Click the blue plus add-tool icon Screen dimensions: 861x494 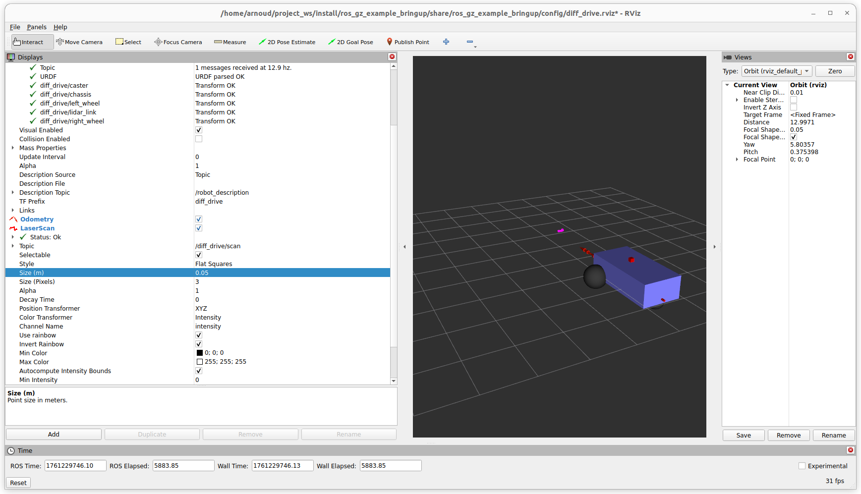click(446, 42)
